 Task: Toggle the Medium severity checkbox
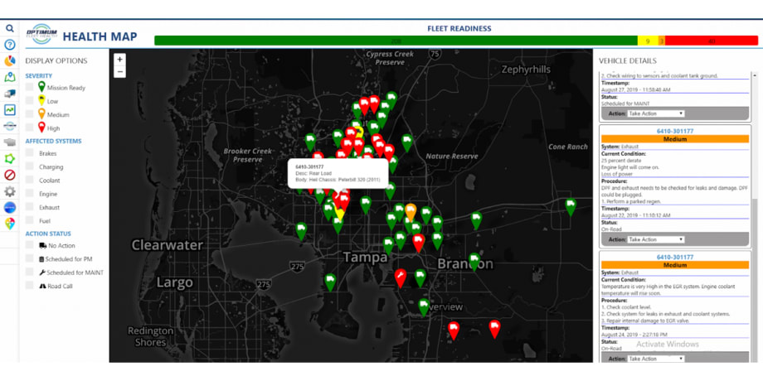point(30,113)
